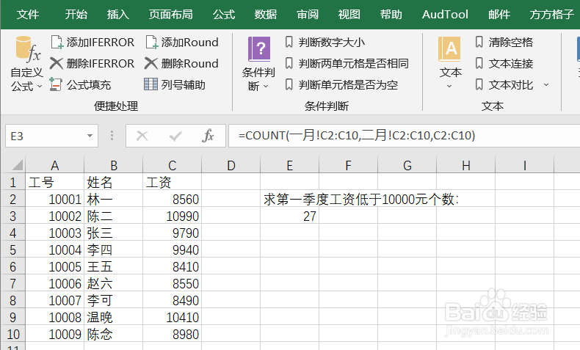The width and height of the screenshot is (580, 350).
Task: Click the Select All corner triangle
Action: 18,165
